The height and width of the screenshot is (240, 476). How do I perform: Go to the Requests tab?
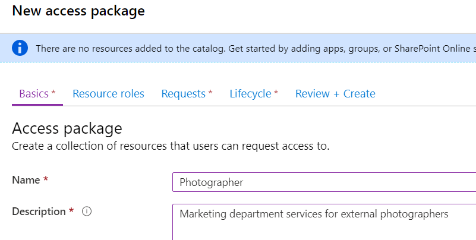pyautogui.click(x=187, y=94)
